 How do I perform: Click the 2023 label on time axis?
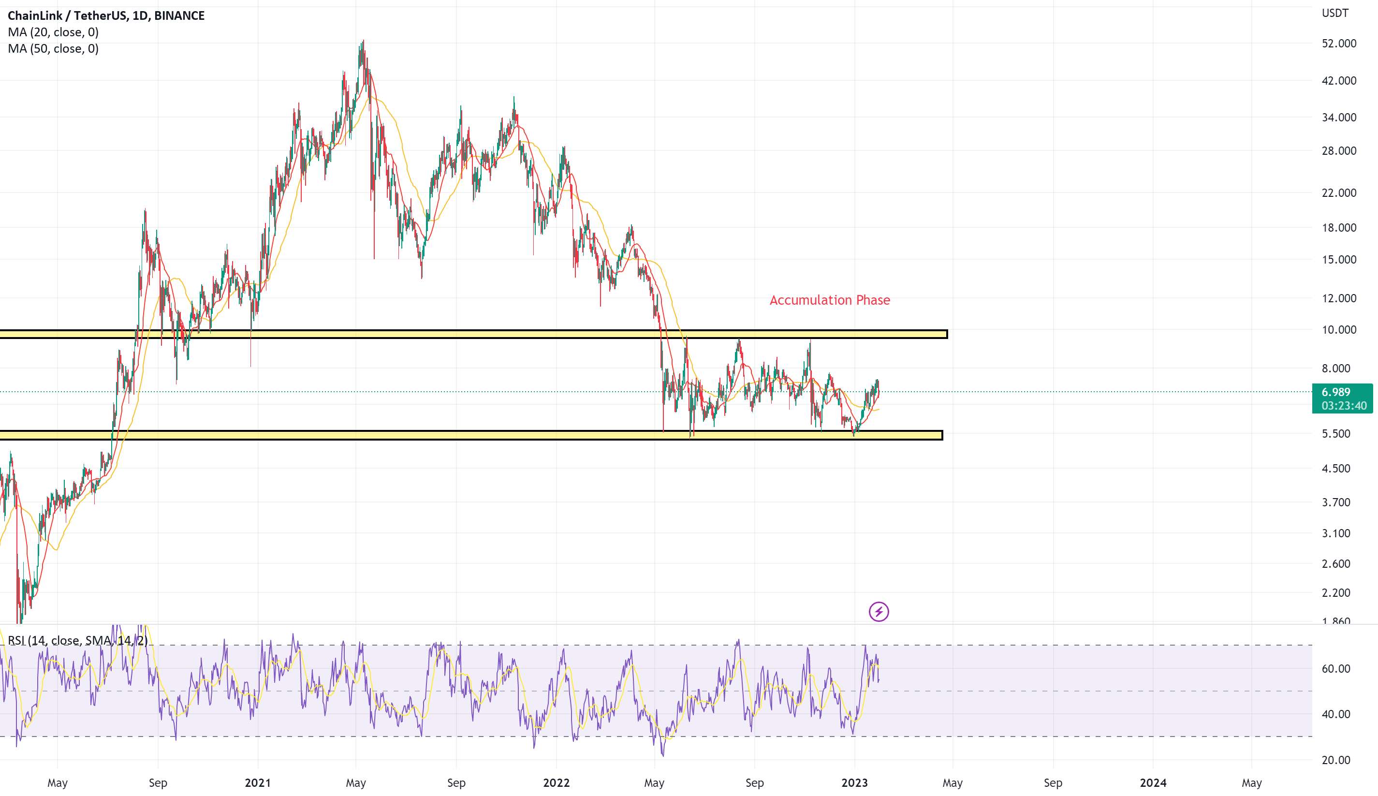coord(854,783)
